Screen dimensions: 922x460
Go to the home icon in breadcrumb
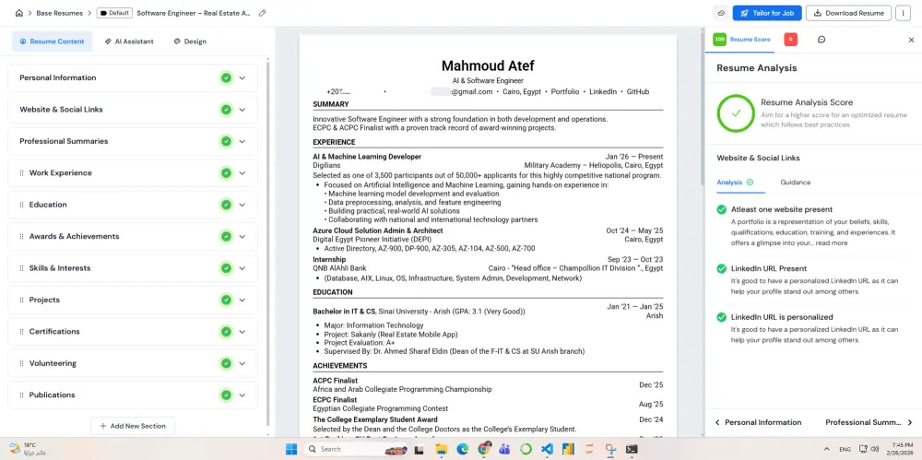18,13
